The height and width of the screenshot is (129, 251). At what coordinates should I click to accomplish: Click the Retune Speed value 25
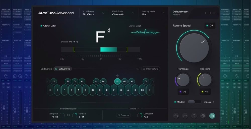pos(210,25)
